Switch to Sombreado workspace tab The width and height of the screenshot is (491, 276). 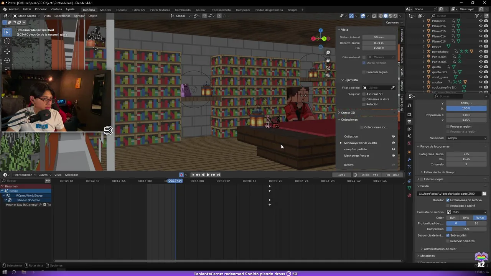click(x=183, y=10)
